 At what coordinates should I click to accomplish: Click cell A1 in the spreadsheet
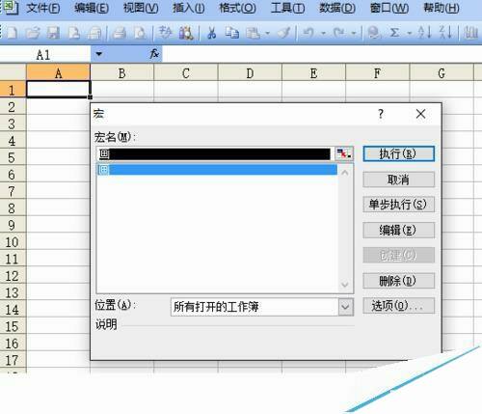click(58, 89)
